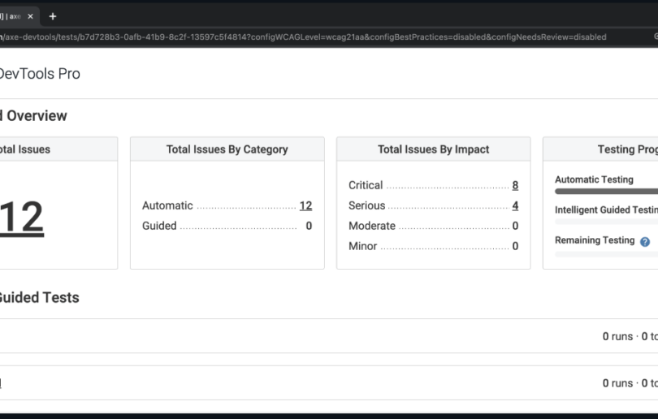658x419 pixels.
Task: Close the axe browser tab
Action: [30, 16]
